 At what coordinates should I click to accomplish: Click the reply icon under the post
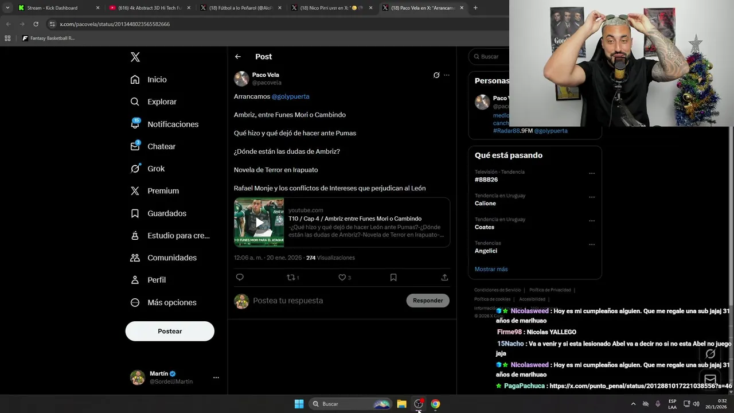pos(240,277)
